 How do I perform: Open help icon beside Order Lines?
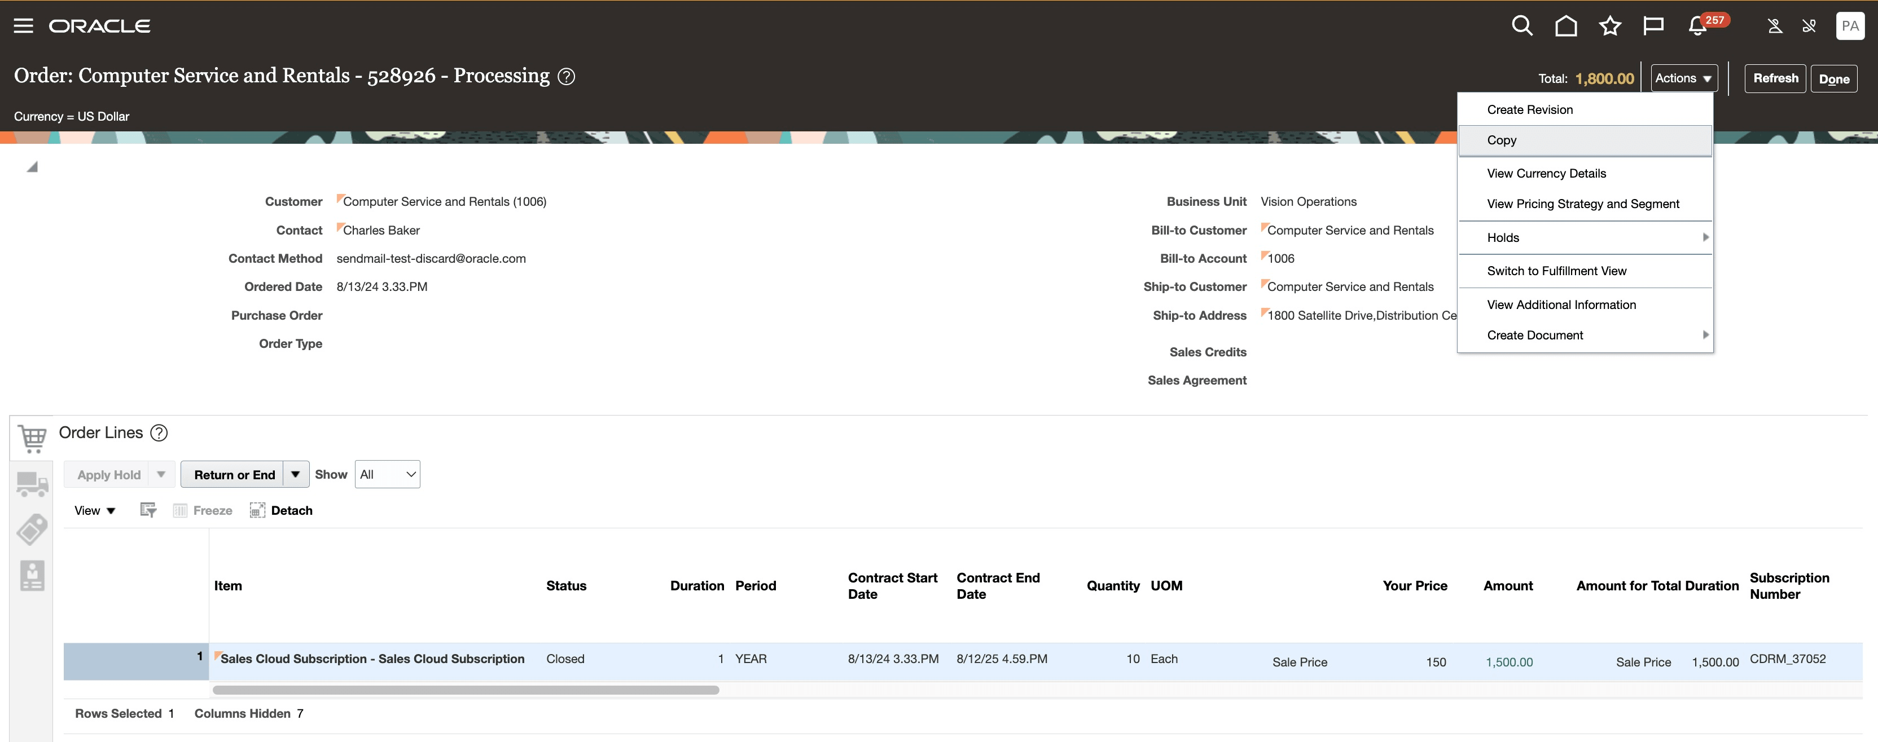point(159,433)
